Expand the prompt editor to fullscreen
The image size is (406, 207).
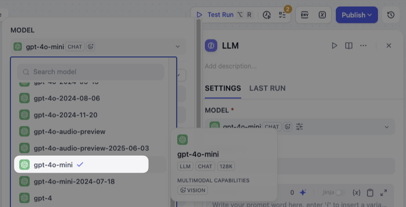(x=384, y=193)
